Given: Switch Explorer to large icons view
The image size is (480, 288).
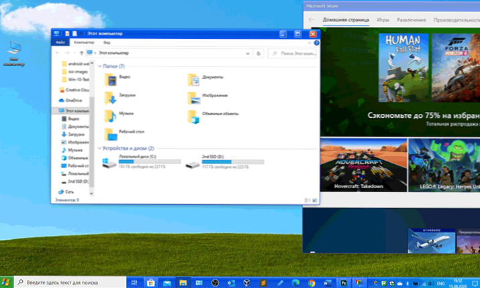Looking at the screenshot, I should pos(315,200).
